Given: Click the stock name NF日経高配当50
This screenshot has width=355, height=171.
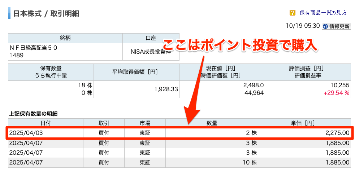Looking at the screenshot, I should pyautogui.click(x=33, y=48).
